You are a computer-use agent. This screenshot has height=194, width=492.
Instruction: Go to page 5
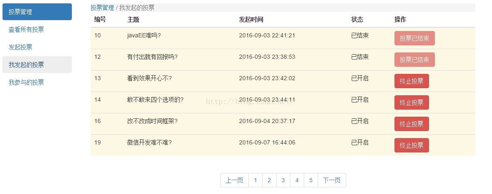click(x=310, y=180)
